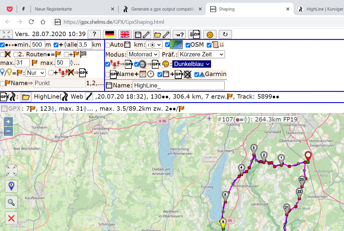Go to browser home page
Screen dimensions: 344x231
[43, 22]
